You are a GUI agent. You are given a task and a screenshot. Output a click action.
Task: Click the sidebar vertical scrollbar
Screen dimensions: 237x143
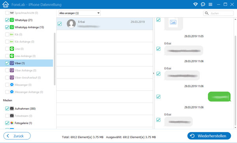click(55, 59)
